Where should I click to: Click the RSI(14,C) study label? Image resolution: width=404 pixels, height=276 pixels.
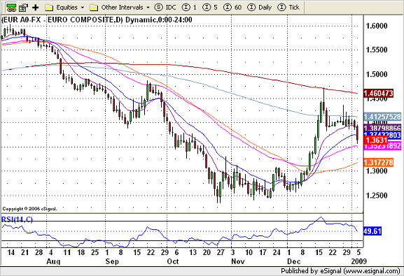tap(17, 219)
